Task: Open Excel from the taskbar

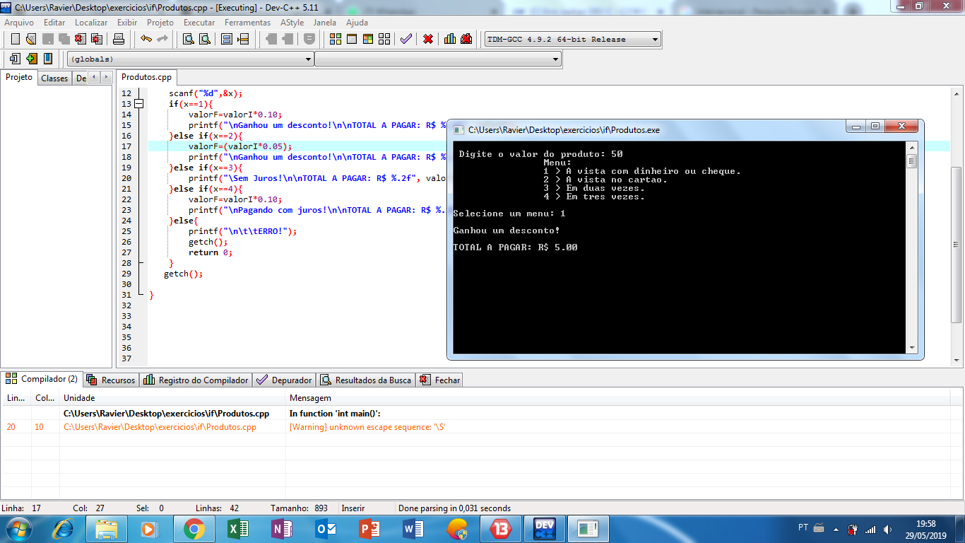Action: [237, 529]
